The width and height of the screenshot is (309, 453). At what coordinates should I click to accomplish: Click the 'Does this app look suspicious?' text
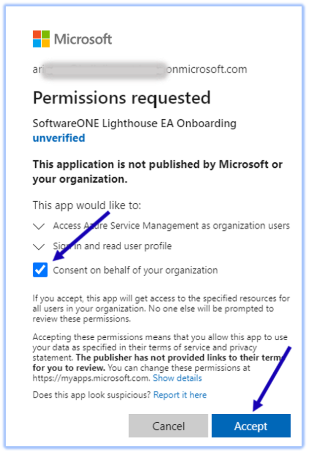click(x=92, y=395)
